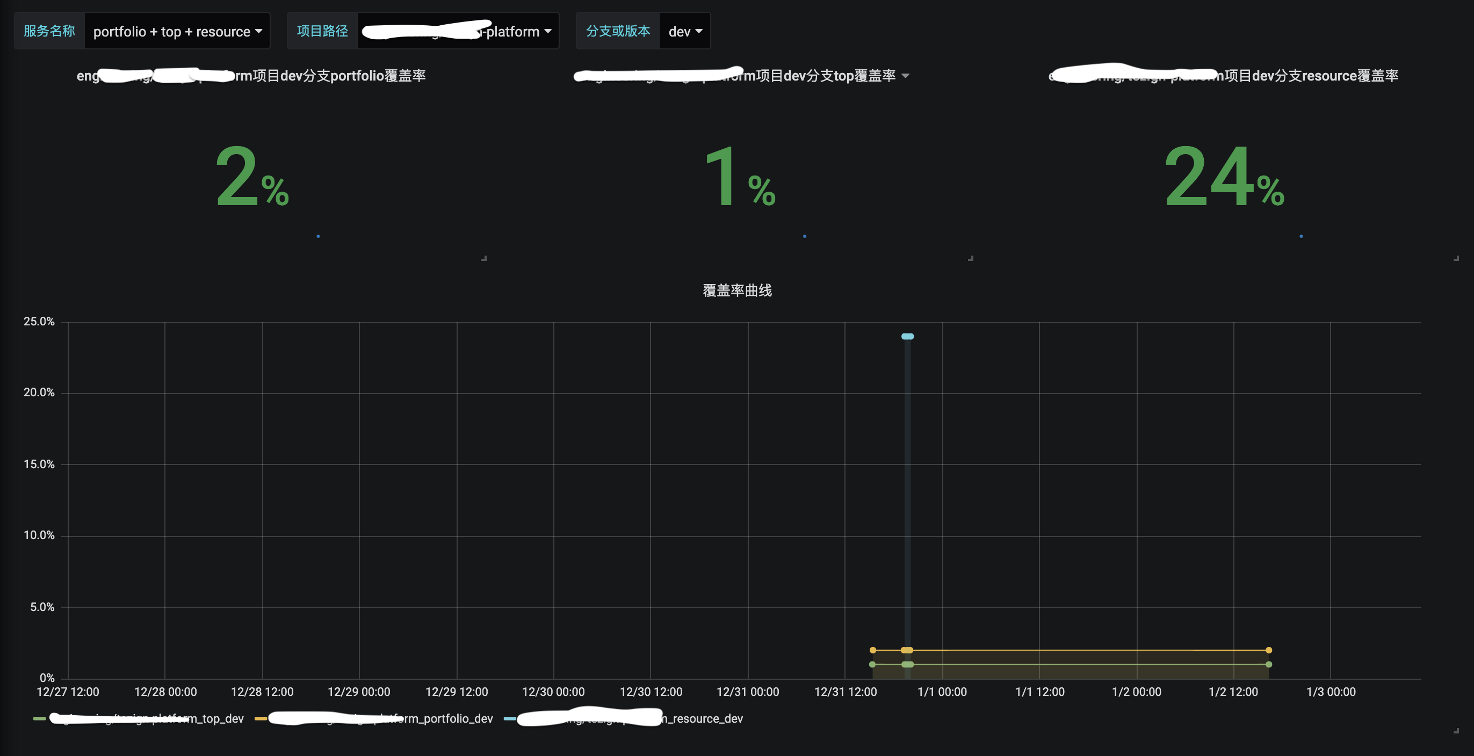Click green color swatch of top_dev legend
Screen dimensions: 1474x756
pyautogui.click(x=40, y=719)
